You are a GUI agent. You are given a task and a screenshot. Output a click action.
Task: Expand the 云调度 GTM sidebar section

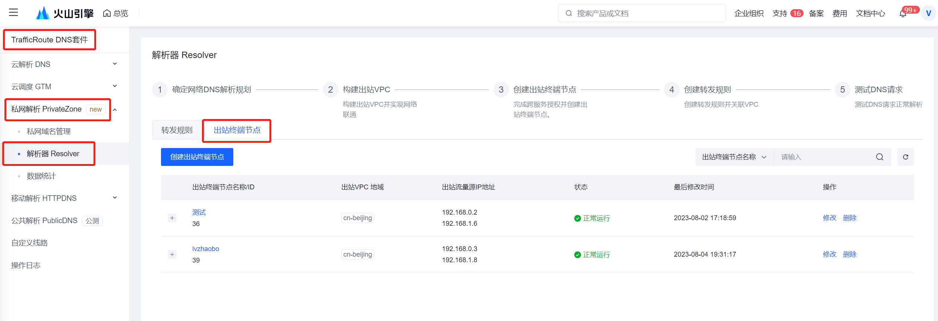[x=115, y=86]
